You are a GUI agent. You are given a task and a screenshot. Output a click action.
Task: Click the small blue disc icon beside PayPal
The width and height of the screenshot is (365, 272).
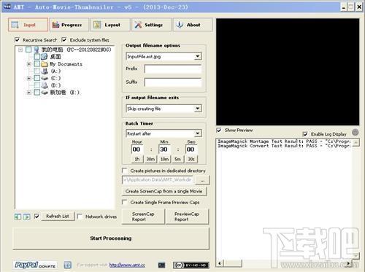click(68, 265)
